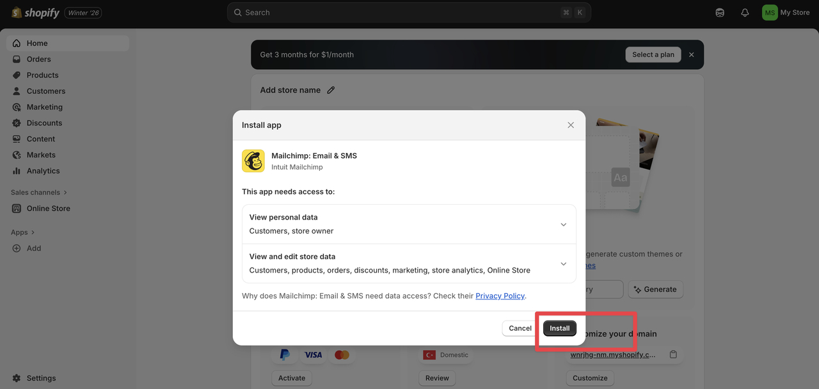
Task: Click the Search field in the top bar
Action: click(x=408, y=12)
